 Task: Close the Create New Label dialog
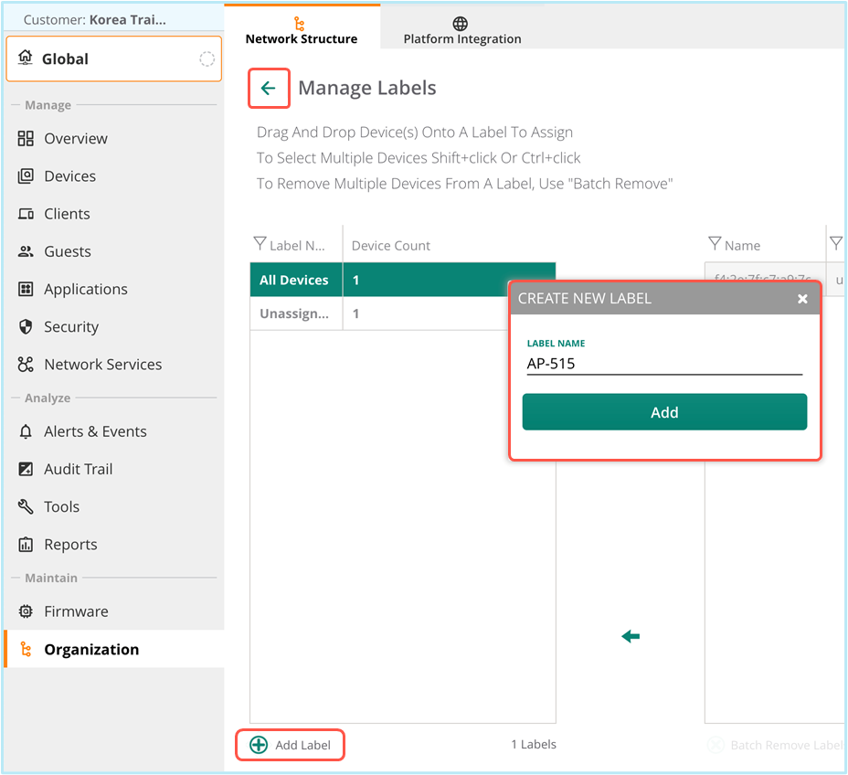click(x=802, y=299)
